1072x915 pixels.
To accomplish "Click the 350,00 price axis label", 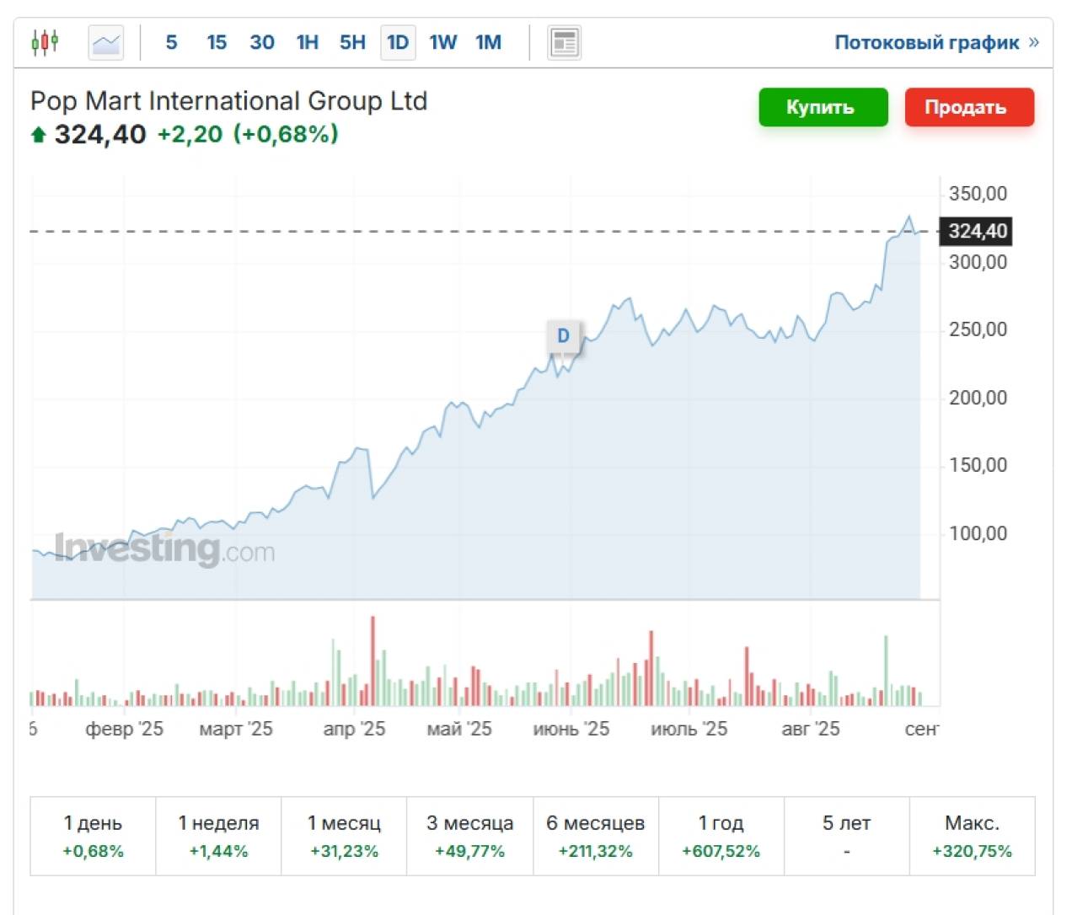I will [x=978, y=194].
